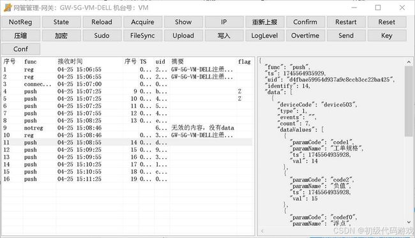415x238 pixels.
Task: Click the Conf button
Action: 20,49
